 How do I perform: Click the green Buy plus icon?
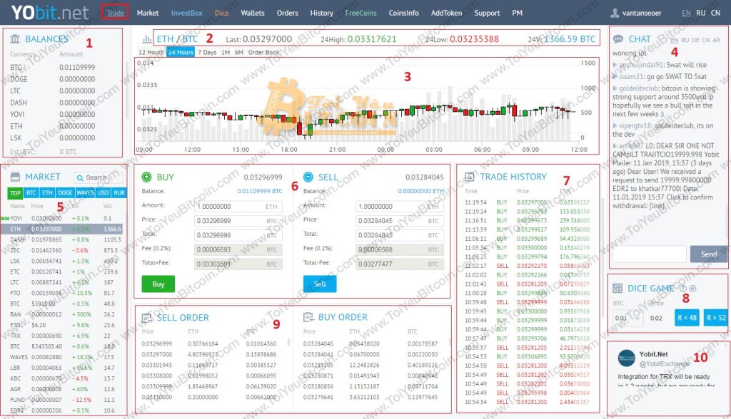click(x=146, y=177)
